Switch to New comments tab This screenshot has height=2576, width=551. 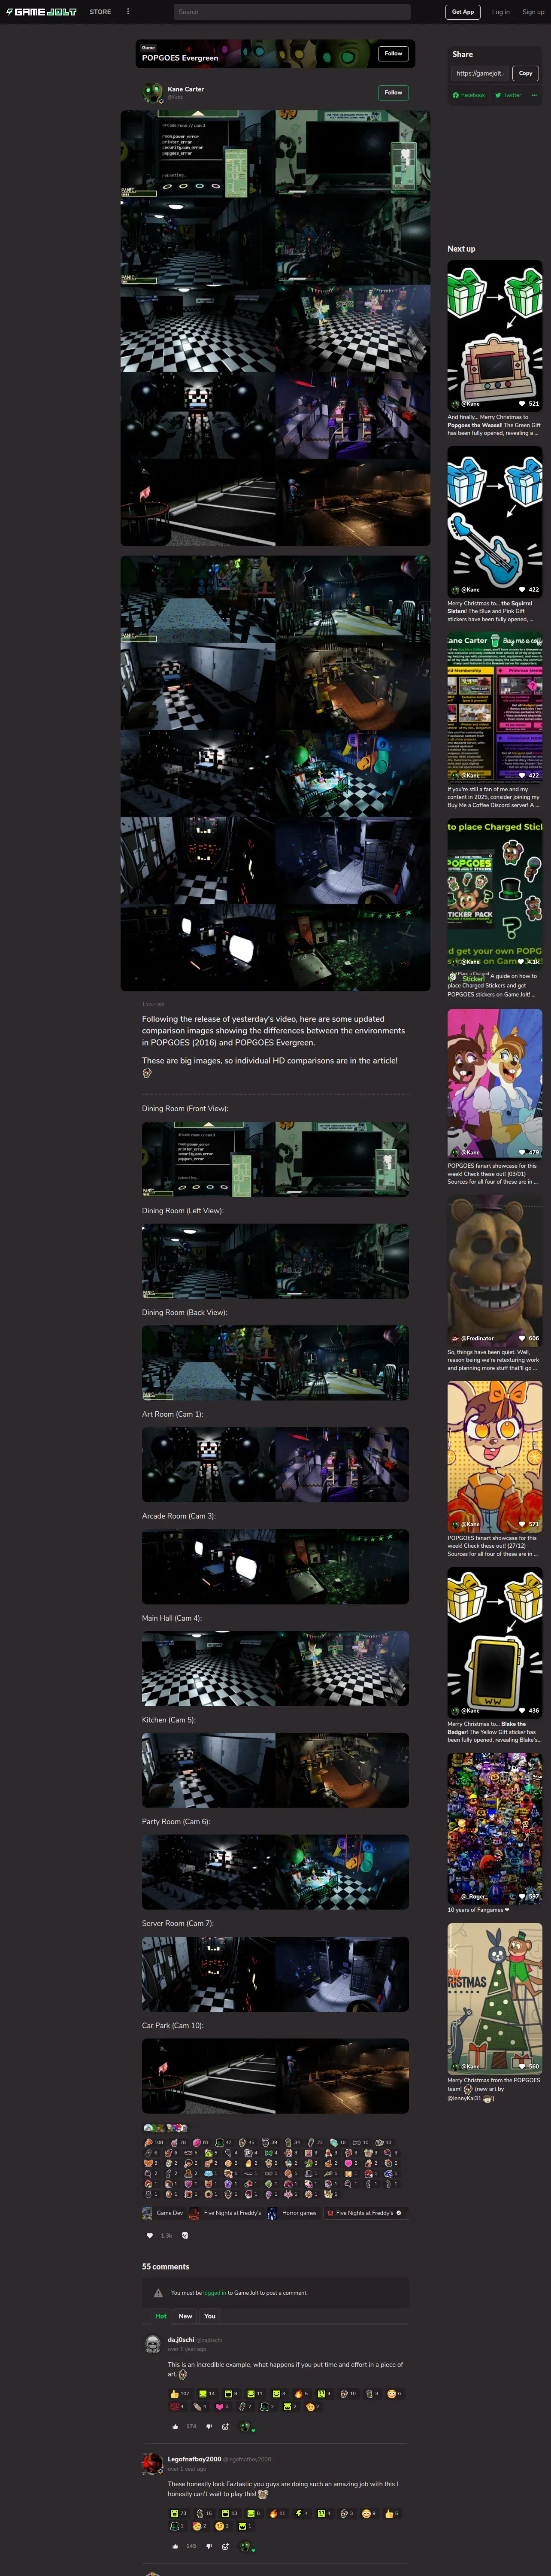click(185, 2316)
